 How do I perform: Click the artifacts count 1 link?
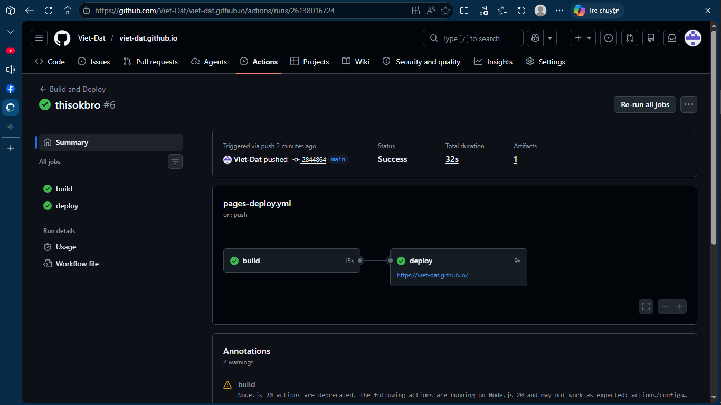pyautogui.click(x=516, y=159)
